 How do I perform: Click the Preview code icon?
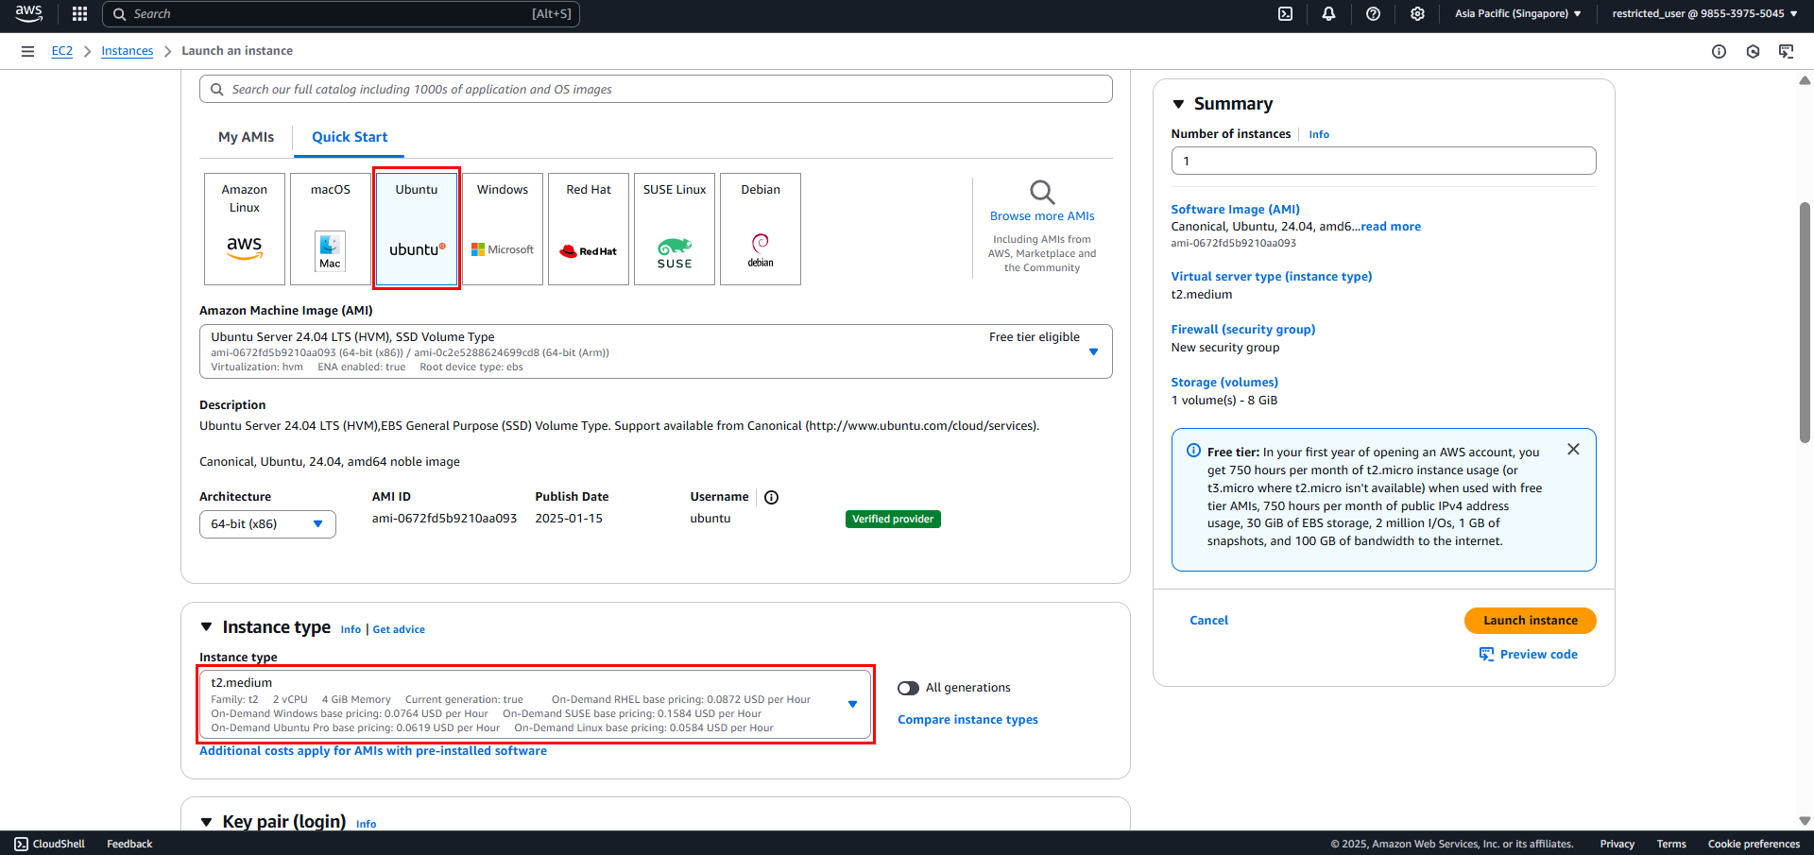coord(1486,655)
